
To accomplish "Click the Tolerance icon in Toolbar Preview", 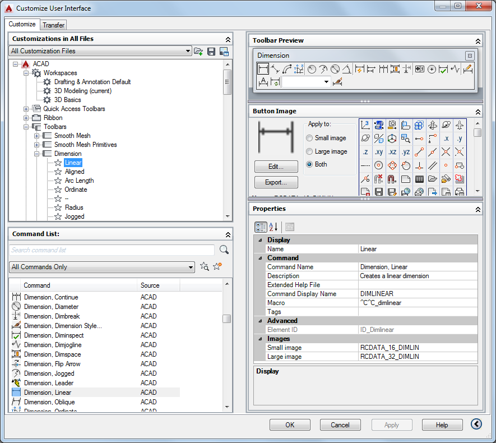I will pyautogui.click(x=419, y=68).
